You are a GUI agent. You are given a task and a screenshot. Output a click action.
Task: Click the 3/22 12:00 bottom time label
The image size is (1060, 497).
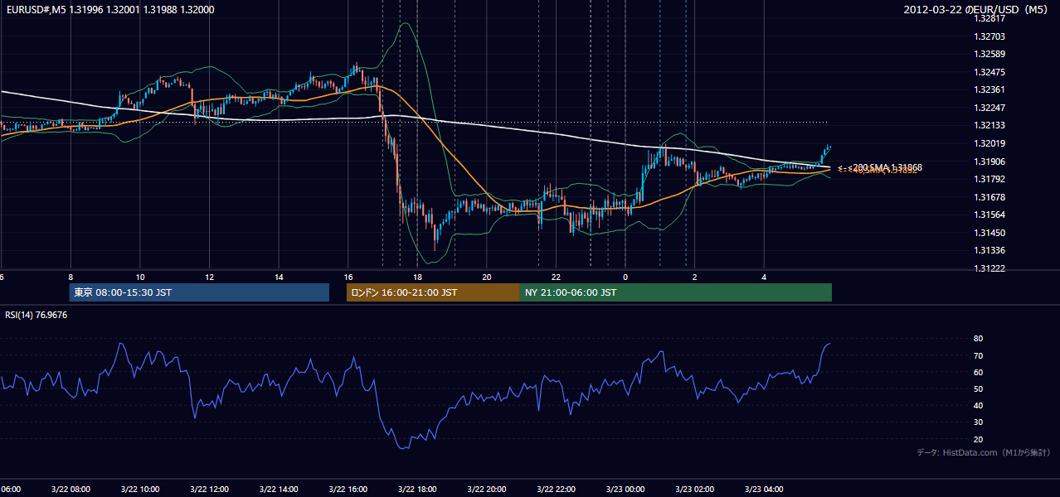(209, 490)
